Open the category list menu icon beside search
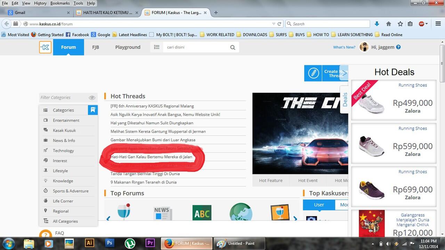The width and height of the screenshot is (445, 250). pyautogui.click(x=157, y=47)
